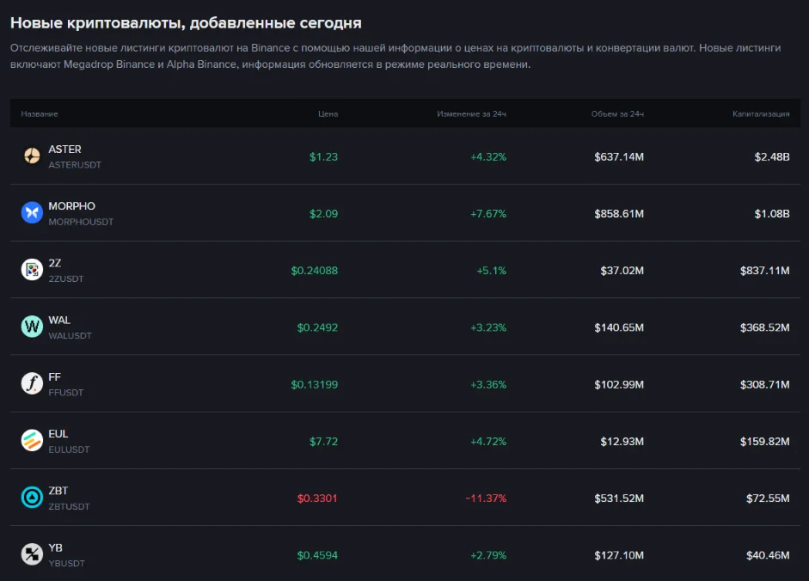Click the 2Z token icon
This screenshot has width=809, height=581.
coord(31,269)
